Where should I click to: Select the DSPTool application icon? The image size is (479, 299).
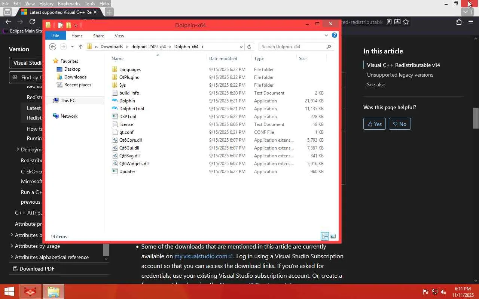115,117
